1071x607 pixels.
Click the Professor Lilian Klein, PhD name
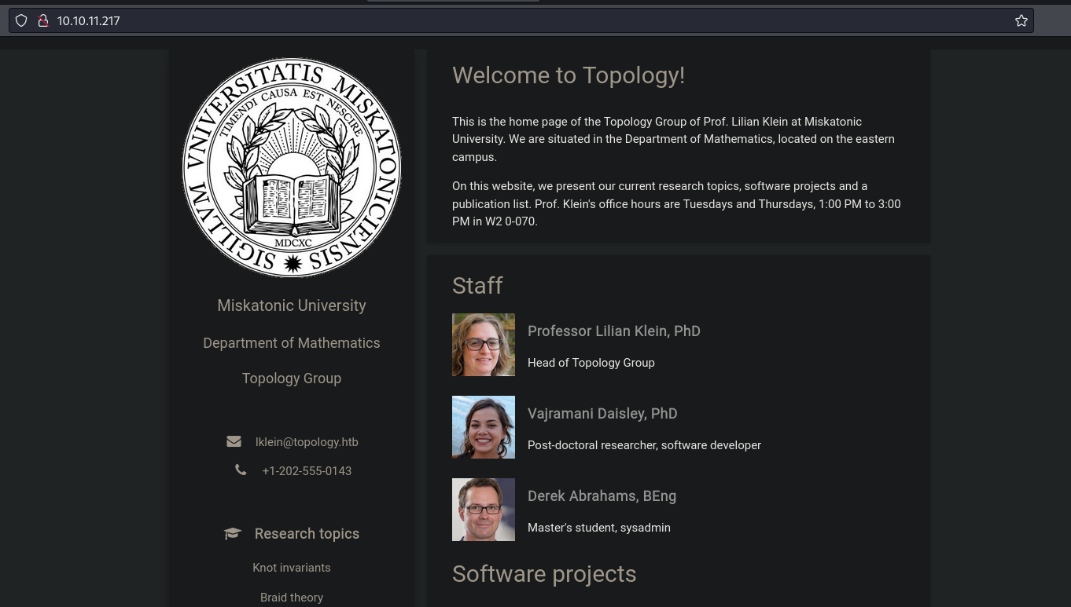613,331
